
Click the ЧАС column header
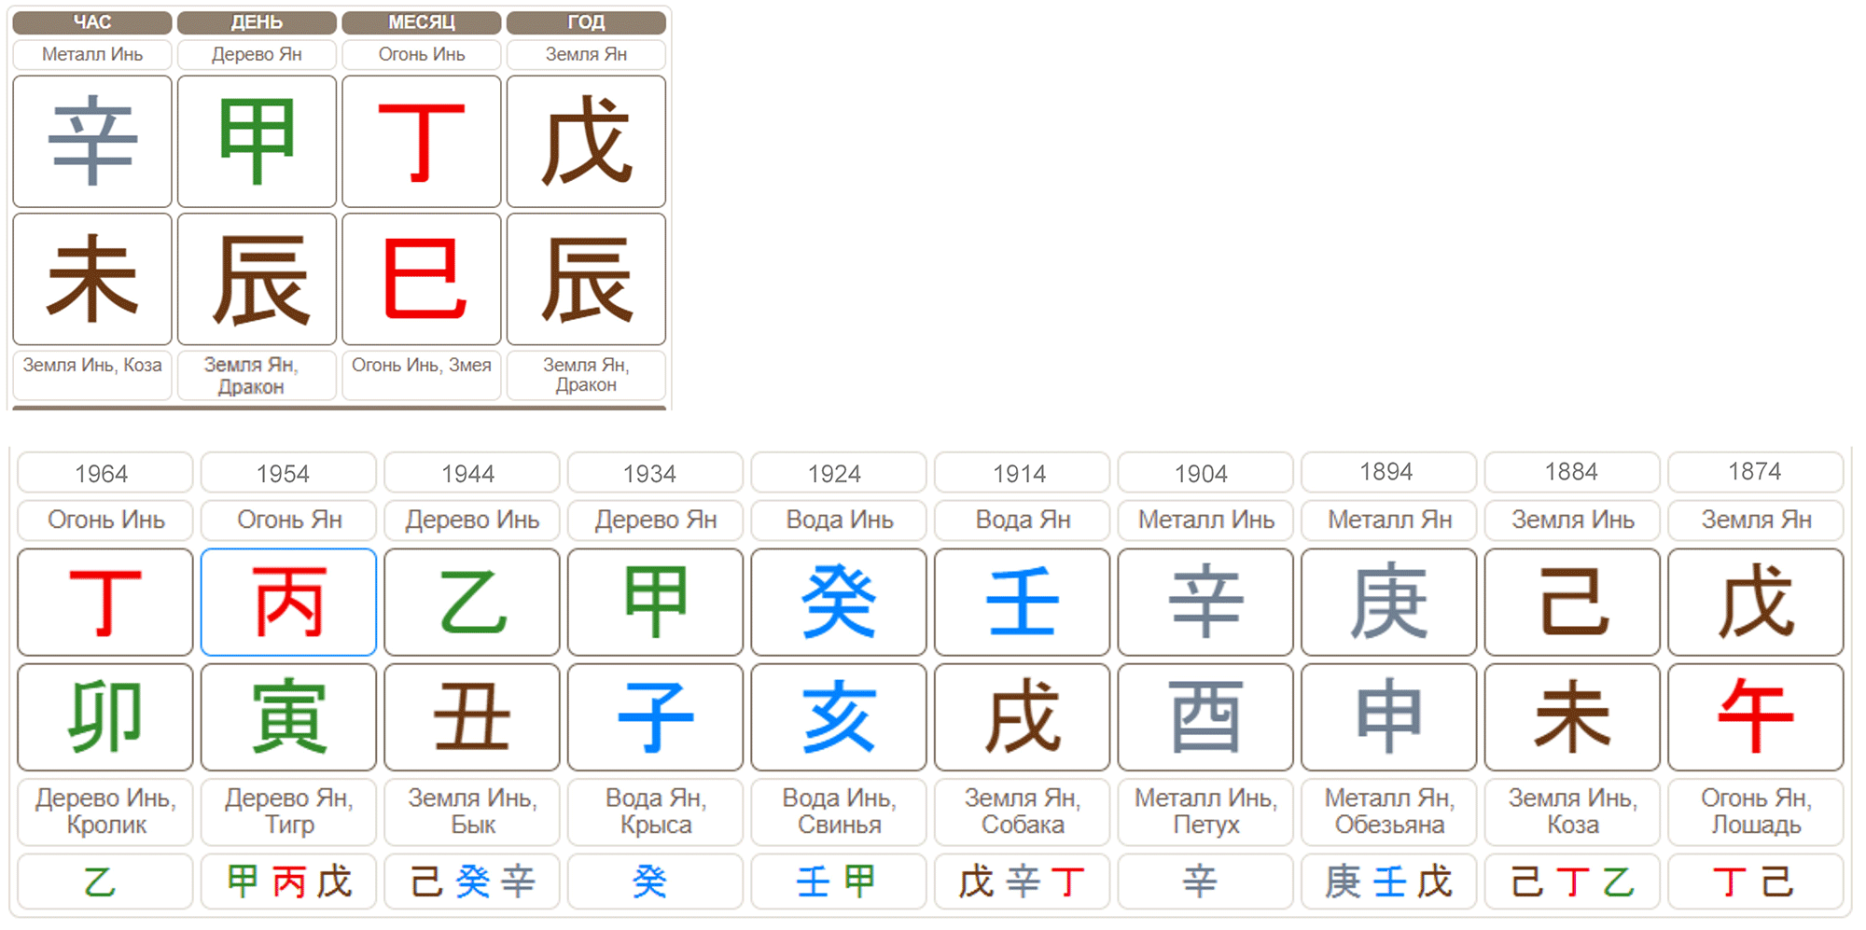[92, 22]
